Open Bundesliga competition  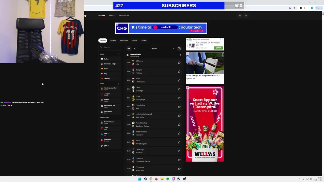pyautogui.click(x=110, y=140)
